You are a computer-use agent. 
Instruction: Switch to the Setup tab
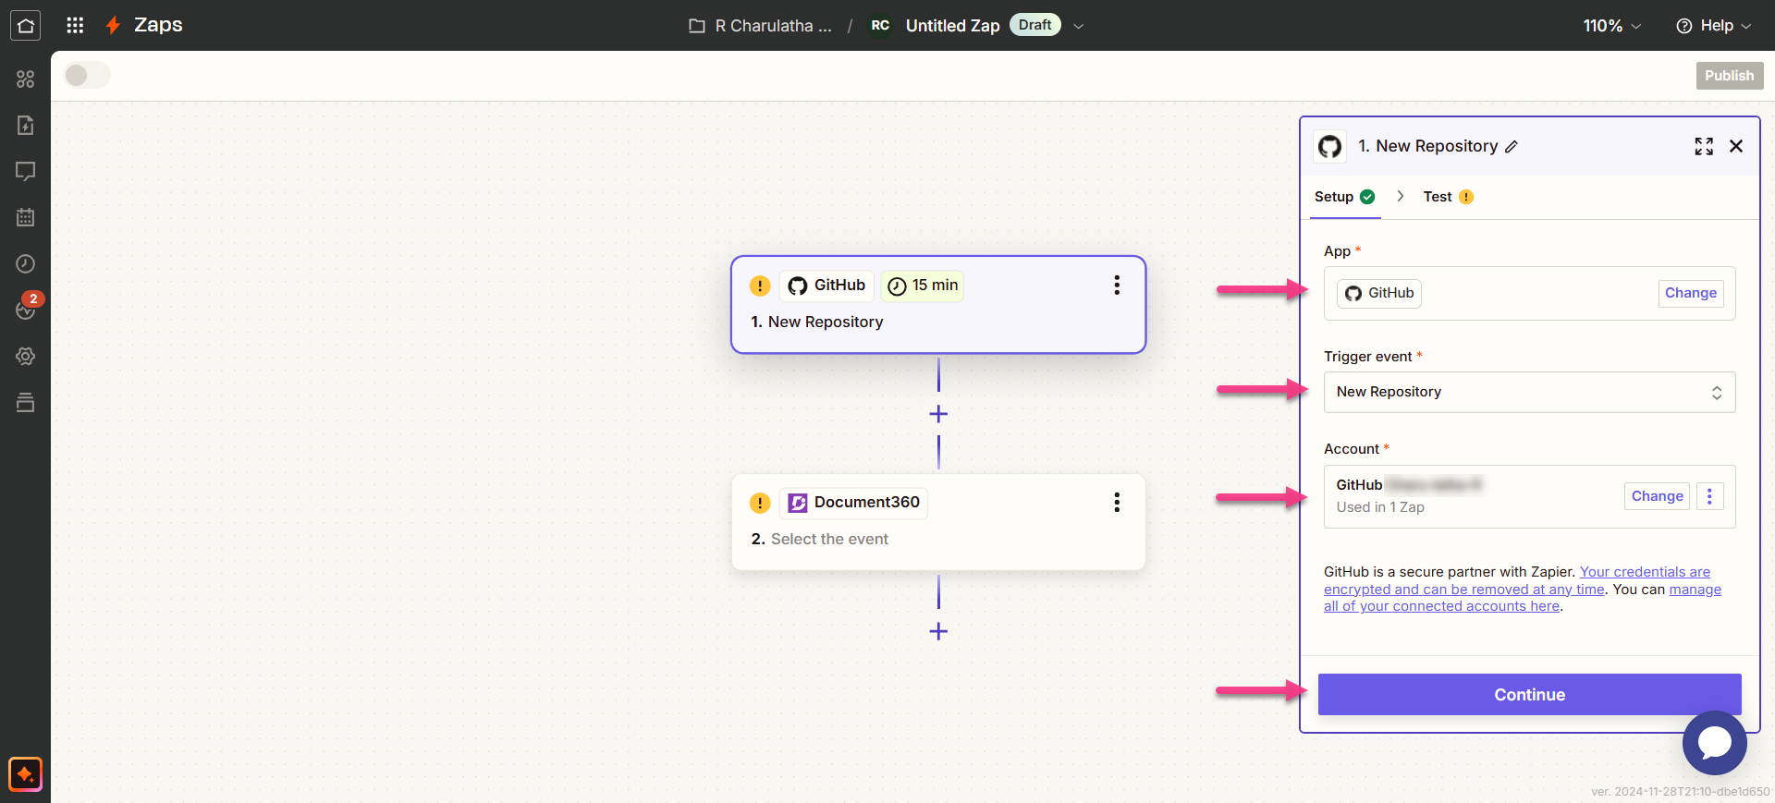(1344, 197)
